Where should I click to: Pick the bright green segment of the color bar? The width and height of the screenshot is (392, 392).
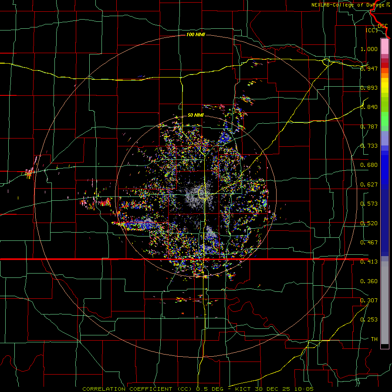pyautogui.click(x=385, y=119)
